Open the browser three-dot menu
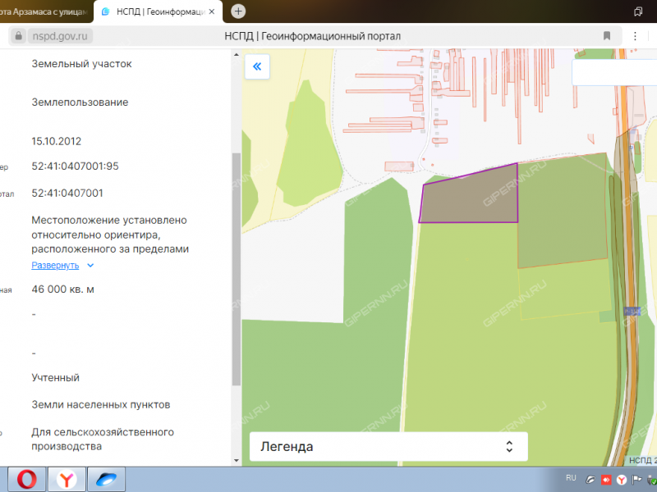 coord(635,36)
